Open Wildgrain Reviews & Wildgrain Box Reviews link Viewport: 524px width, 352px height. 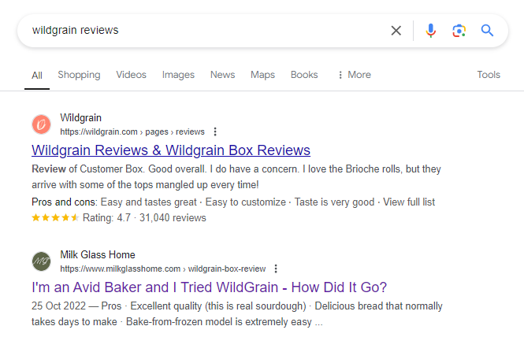pos(171,150)
